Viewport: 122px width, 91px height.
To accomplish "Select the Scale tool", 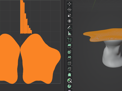I will pos(69,15).
